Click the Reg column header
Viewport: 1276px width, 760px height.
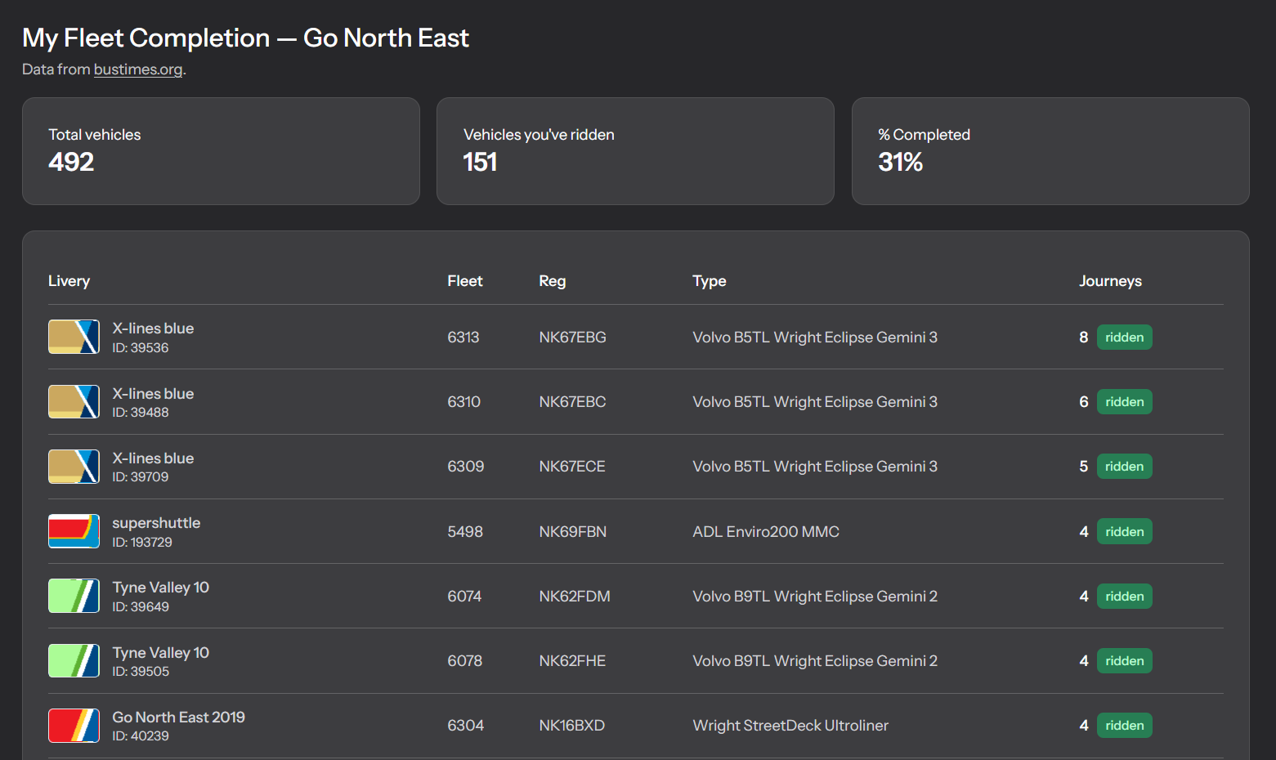[x=552, y=281]
